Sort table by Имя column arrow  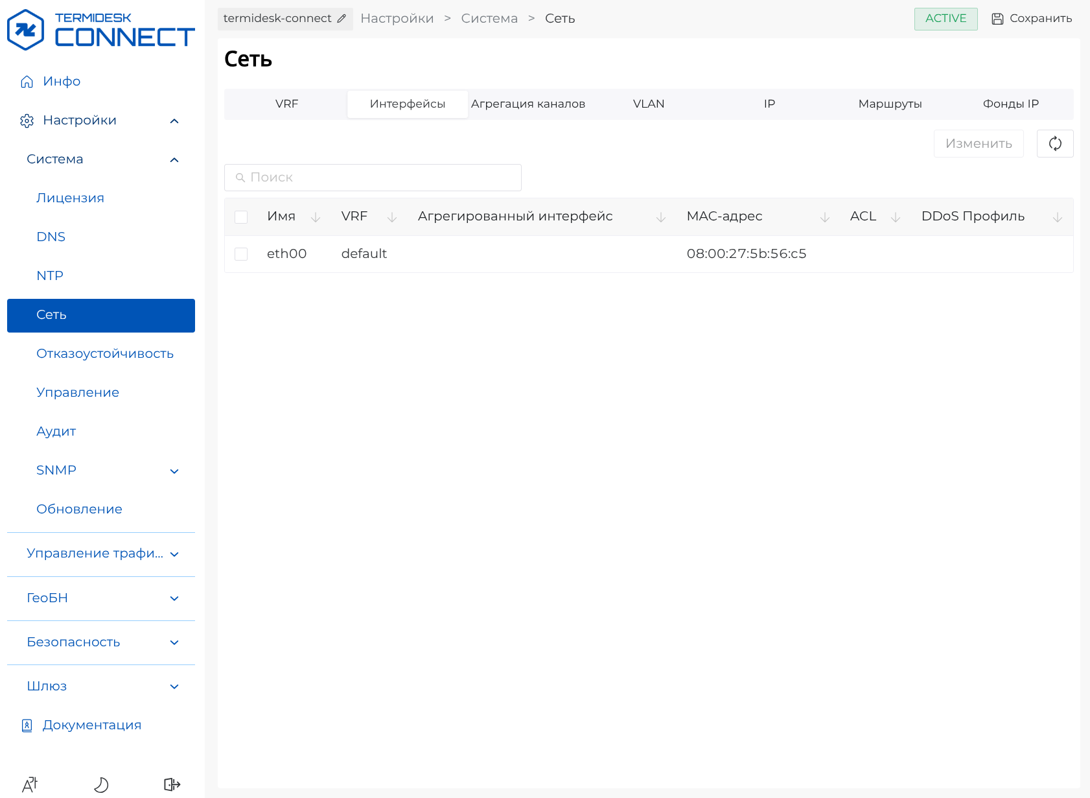pos(316,217)
